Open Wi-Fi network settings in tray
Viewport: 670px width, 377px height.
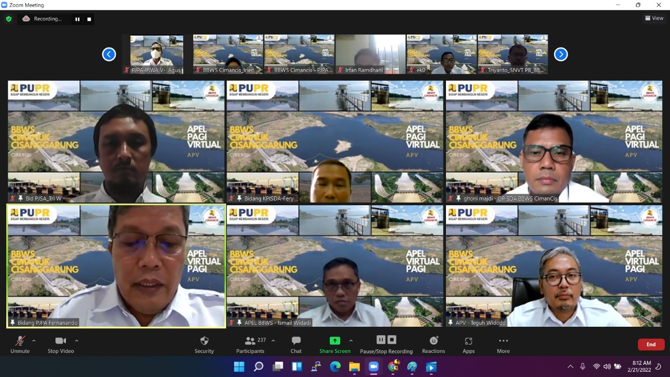click(x=596, y=367)
